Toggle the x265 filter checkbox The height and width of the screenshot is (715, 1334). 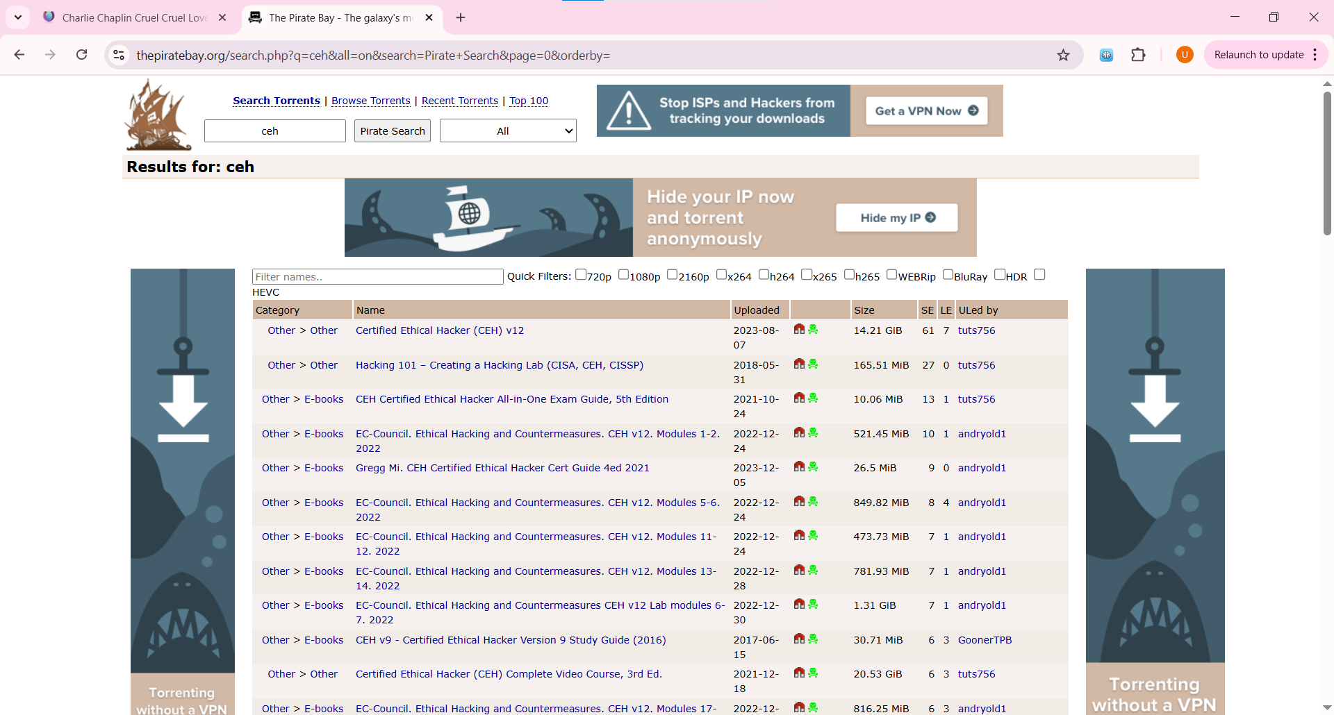(x=807, y=275)
